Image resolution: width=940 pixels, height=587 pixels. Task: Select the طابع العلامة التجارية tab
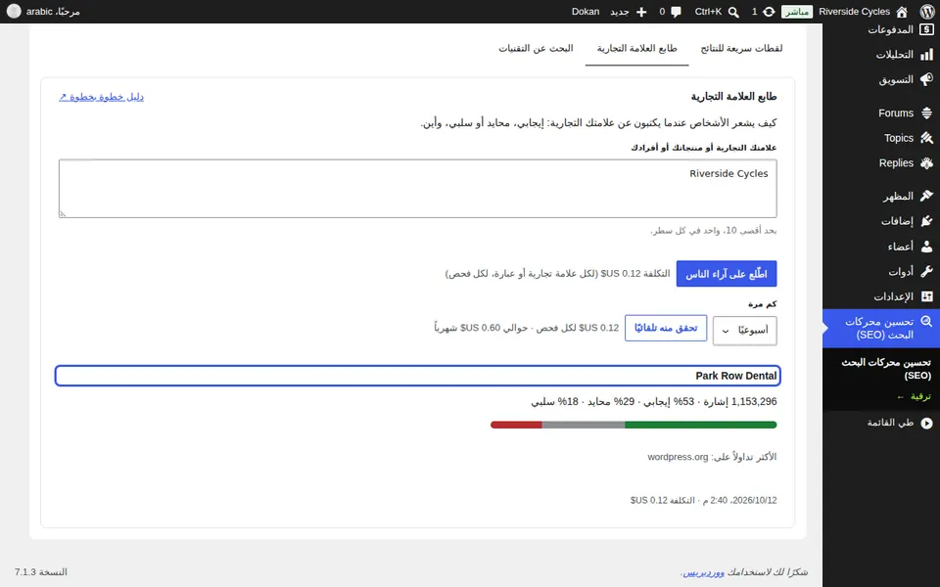636,49
